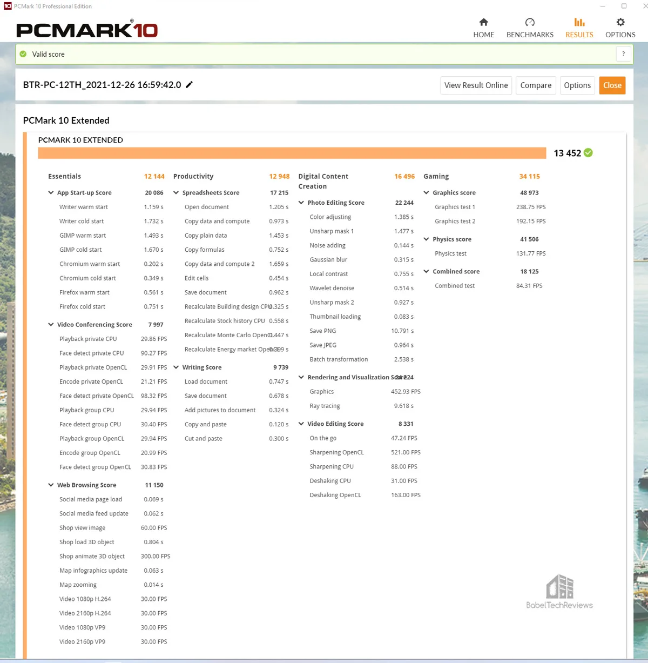Click Wavelet denoise row
The width and height of the screenshot is (648, 663).
coord(362,289)
